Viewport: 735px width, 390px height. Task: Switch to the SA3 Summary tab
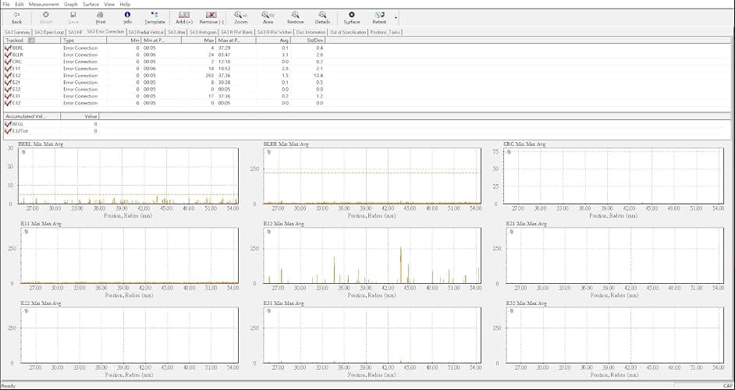pyautogui.click(x=17, y=32)
